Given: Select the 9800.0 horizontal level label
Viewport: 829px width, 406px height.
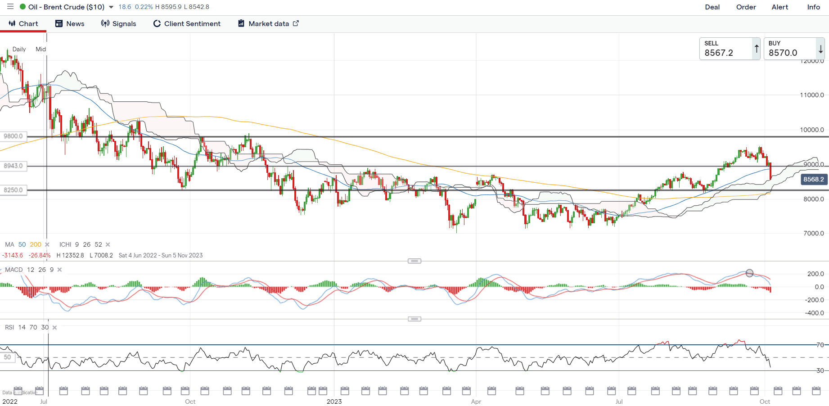Looking at the screenshot, I should point(13,136).
